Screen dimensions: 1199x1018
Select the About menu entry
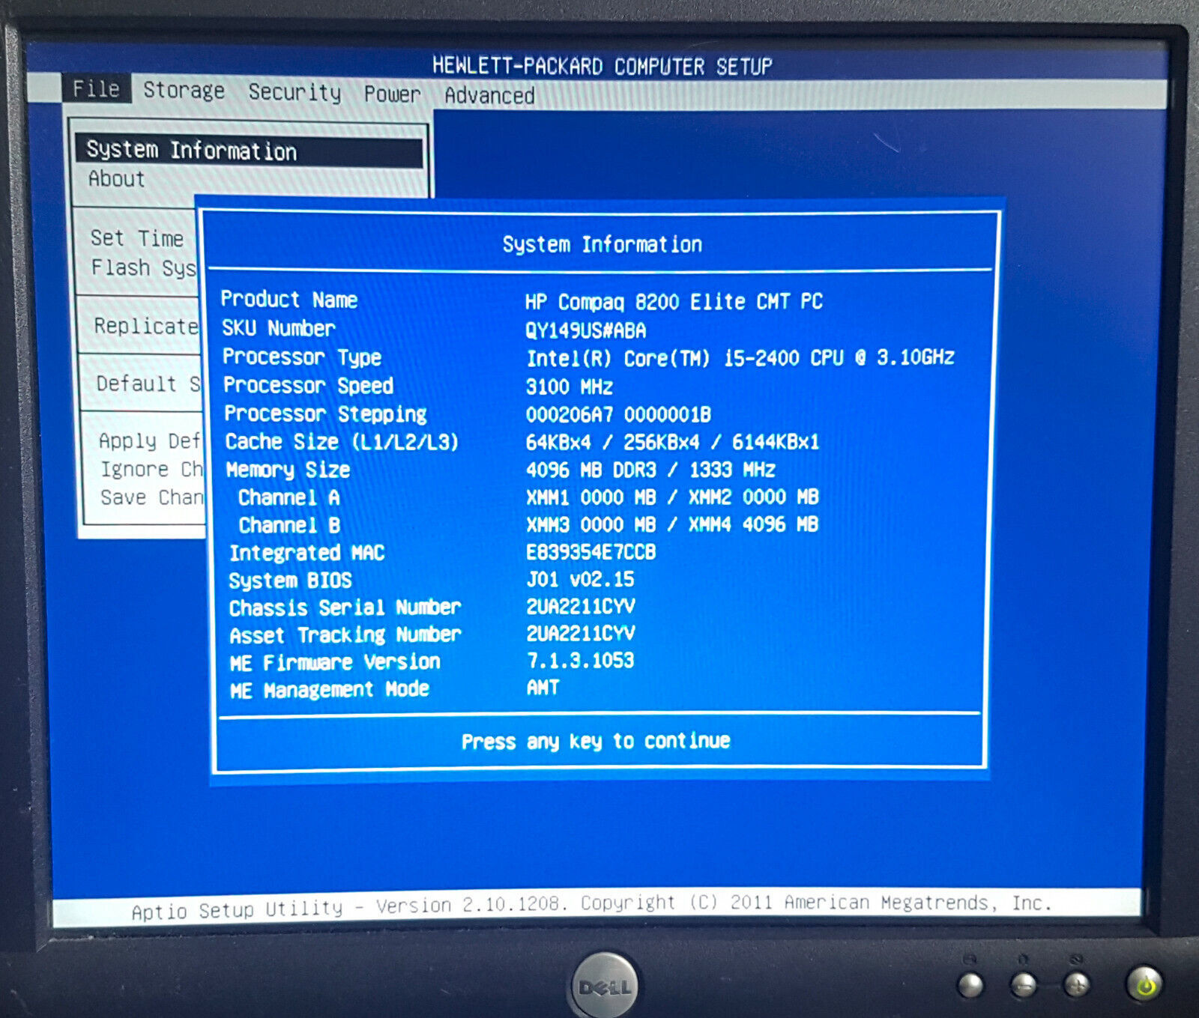117,179
